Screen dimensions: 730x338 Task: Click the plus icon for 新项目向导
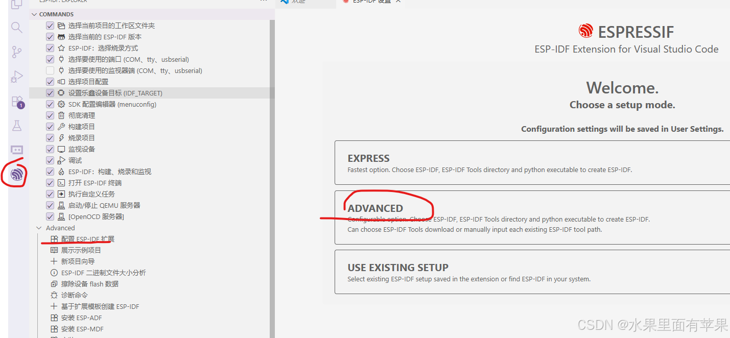[x=54, y=261]
